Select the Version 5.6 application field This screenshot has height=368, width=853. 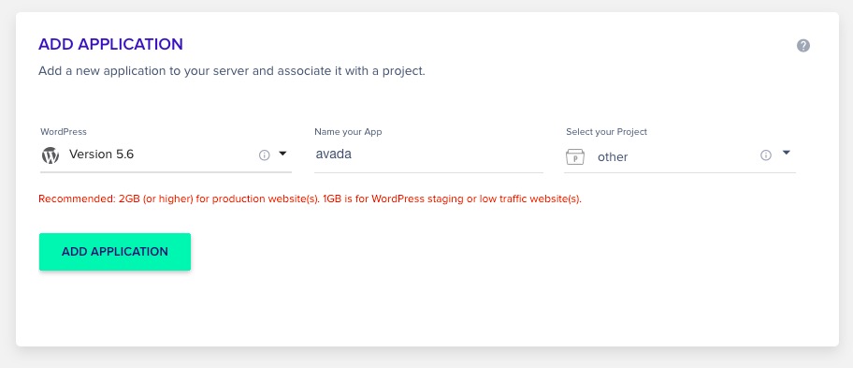point(166,155)
